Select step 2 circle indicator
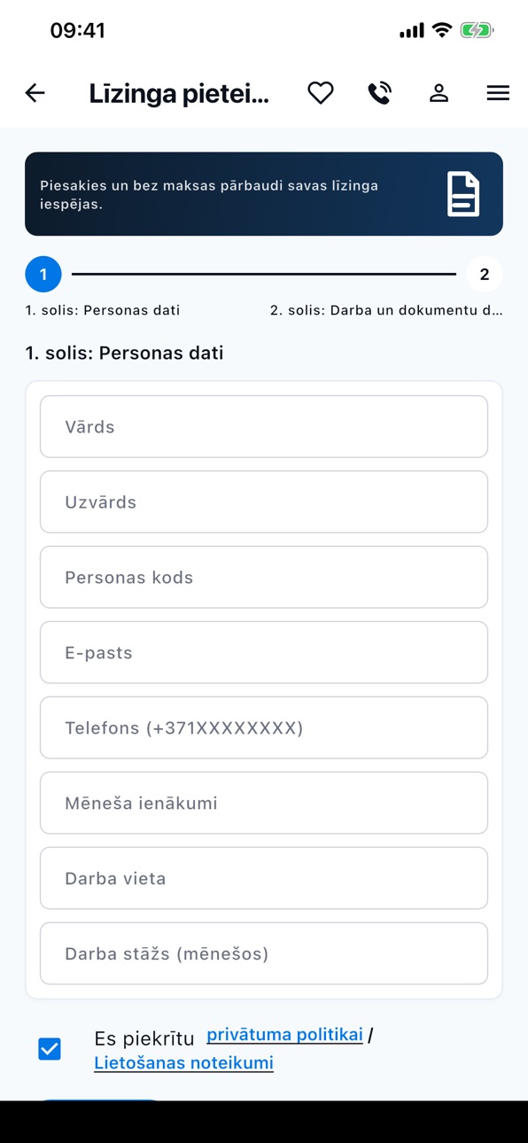The height and width of the screenshot is (1143, 528). tap(485, 274)
